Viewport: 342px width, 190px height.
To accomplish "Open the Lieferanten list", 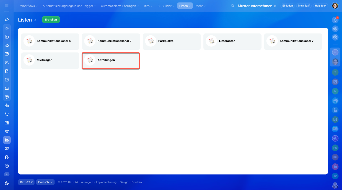I will tap(232, 41).
